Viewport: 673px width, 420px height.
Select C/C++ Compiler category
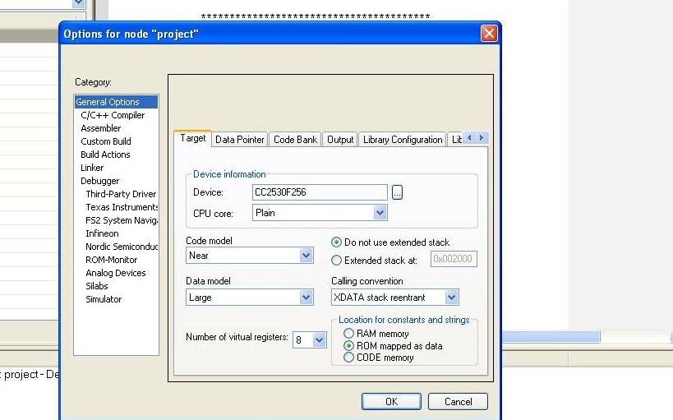tap(113, 115)
